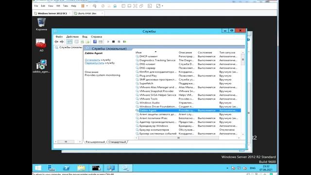Click the Back arrow in Services toolbar
The height and width of the screenshot is (175, 311).
(56, 42)
